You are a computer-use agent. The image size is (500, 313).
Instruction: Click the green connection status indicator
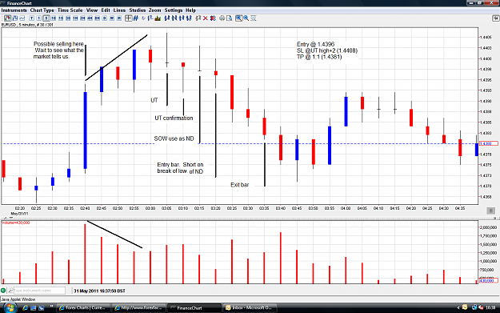click(x=3, y=291)
